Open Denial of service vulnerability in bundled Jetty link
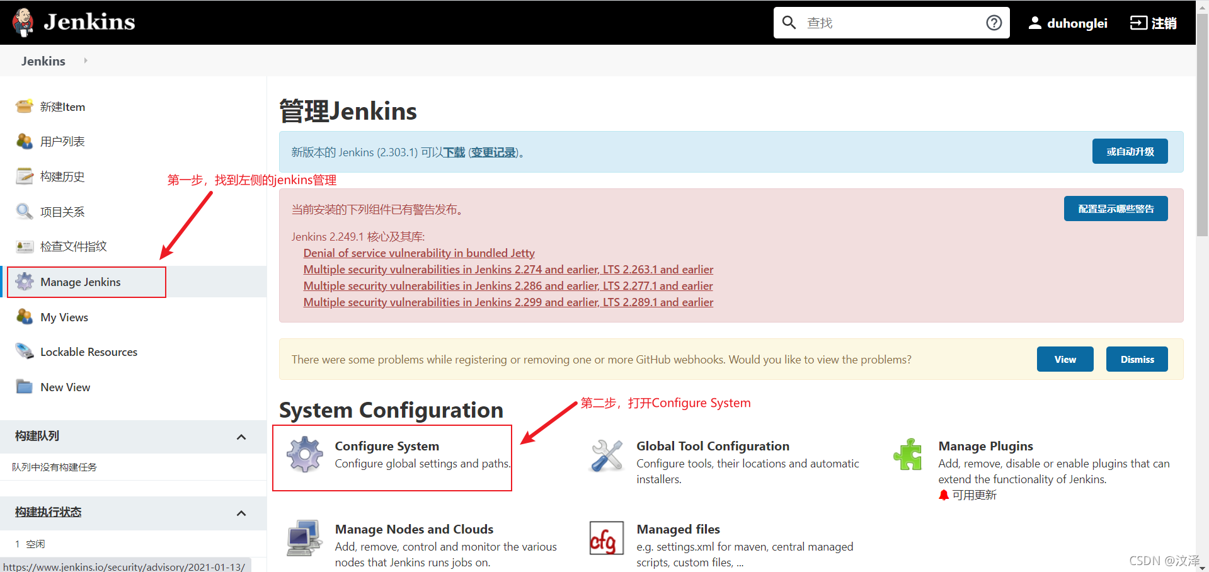 tap(419, 253)
